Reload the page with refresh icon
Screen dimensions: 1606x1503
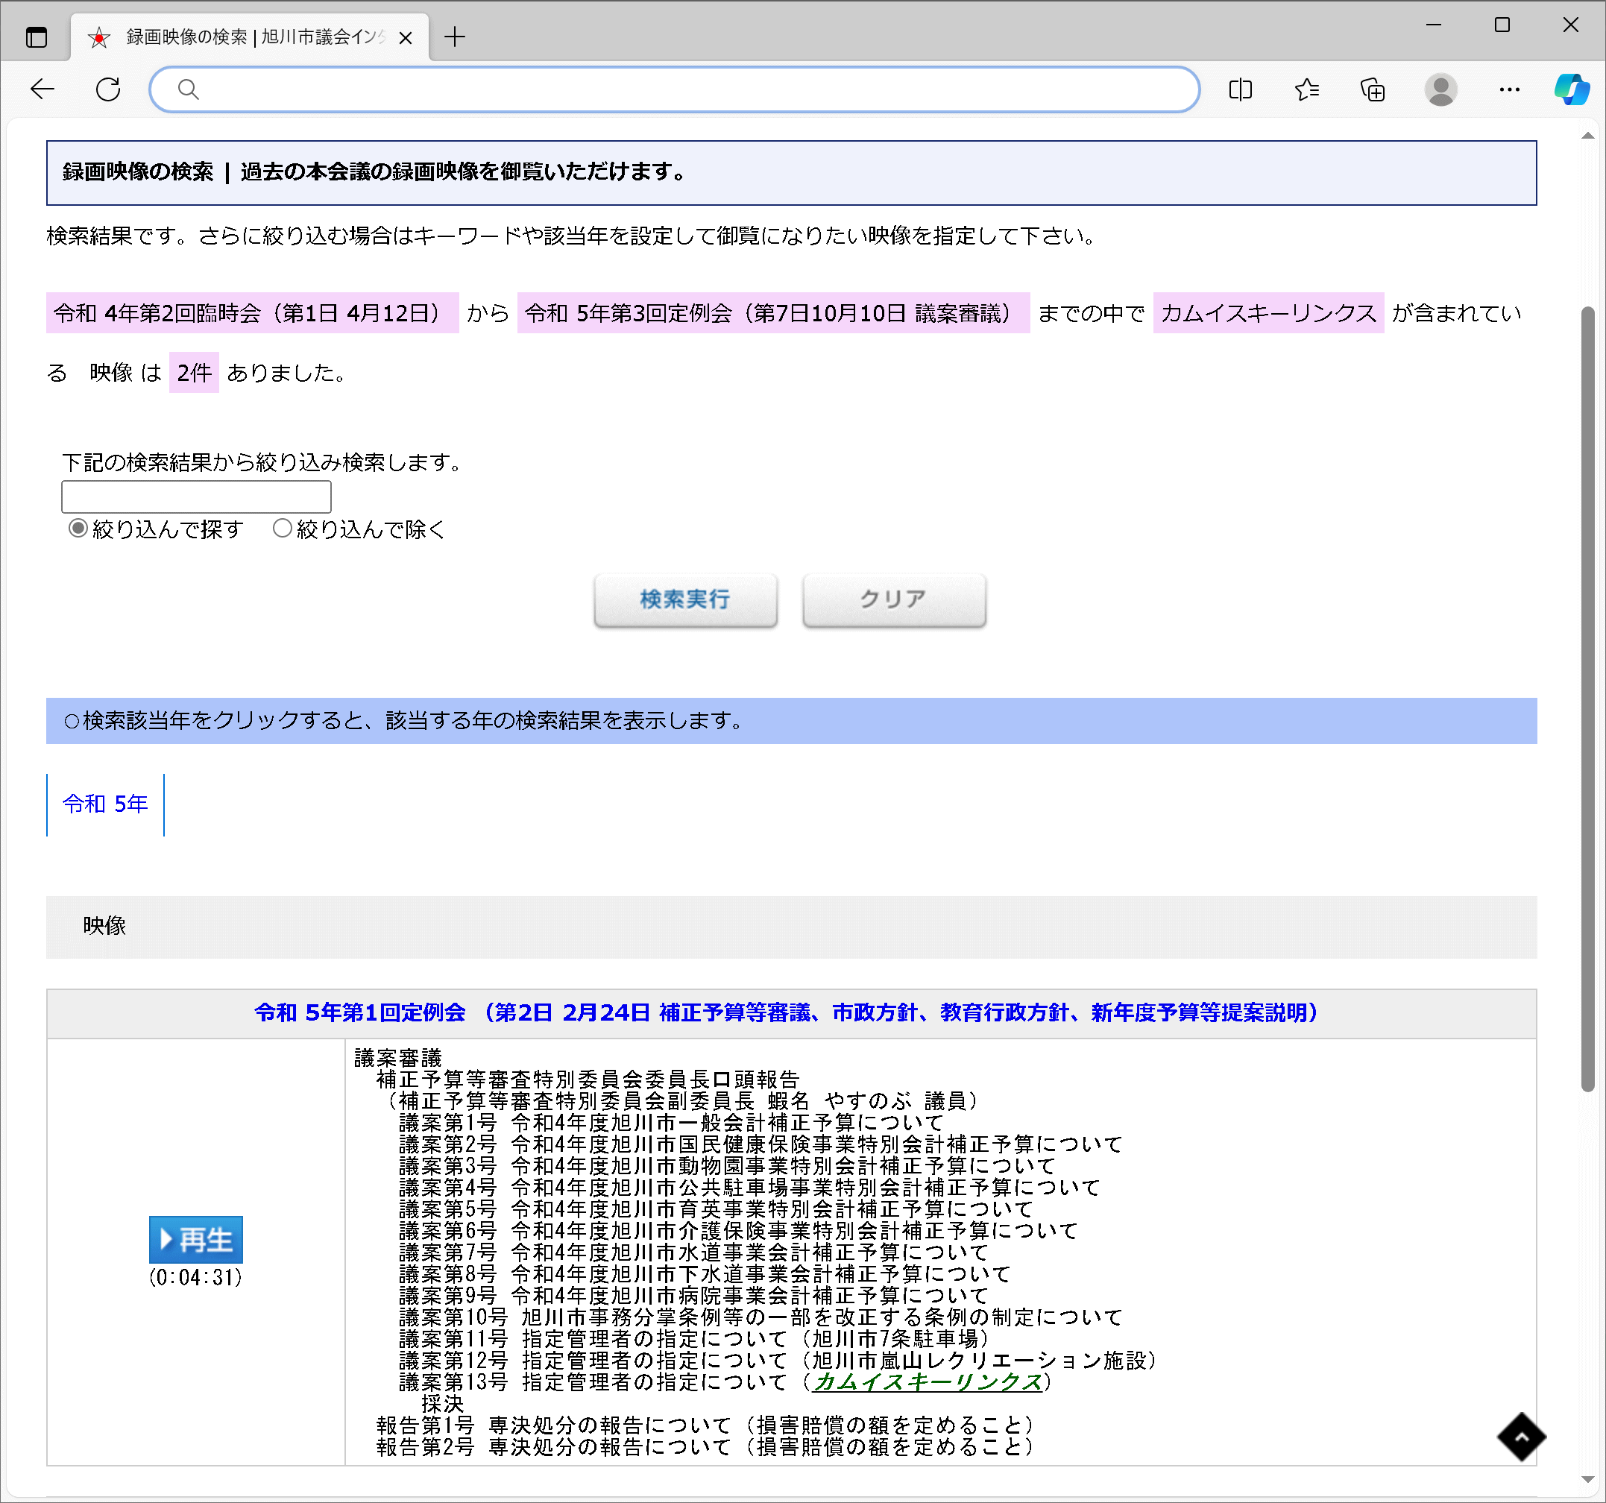(x=108, y=89)
